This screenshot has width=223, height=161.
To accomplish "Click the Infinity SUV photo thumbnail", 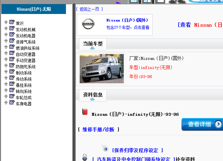I will tap(102, 69).
